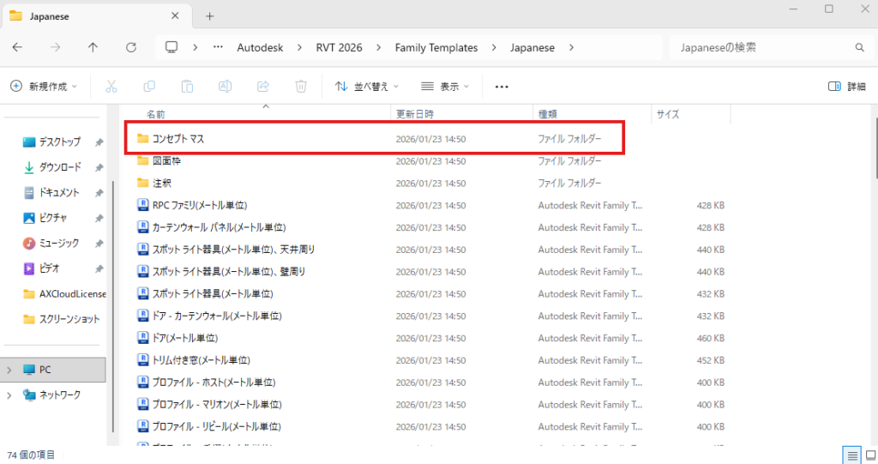This screenshot has height=464, width=878.
Task: Go up one folder level with Up arrow
Action: point(93,48)
